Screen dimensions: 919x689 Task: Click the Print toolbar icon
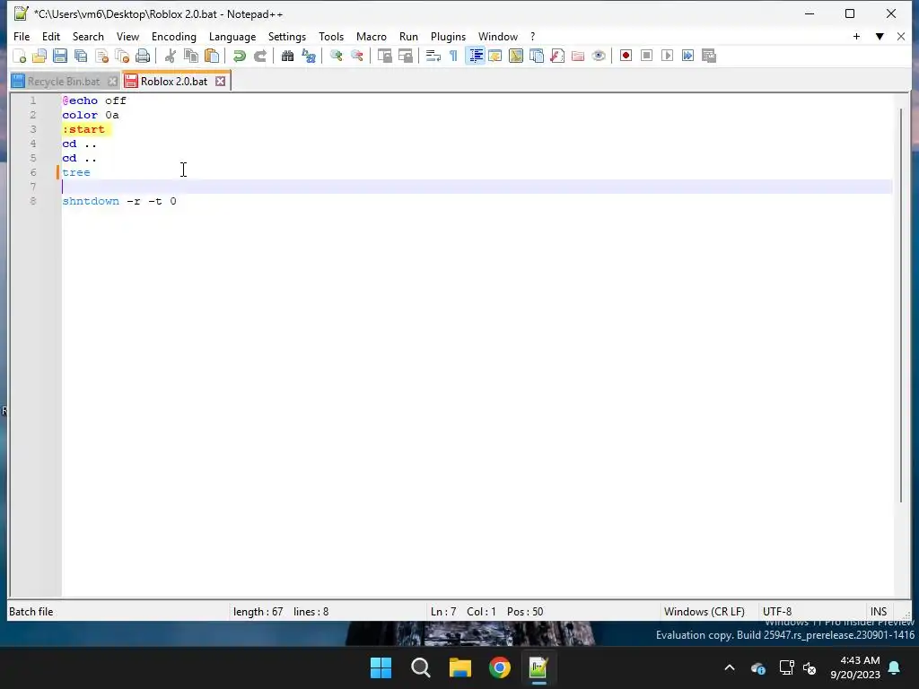143,56
